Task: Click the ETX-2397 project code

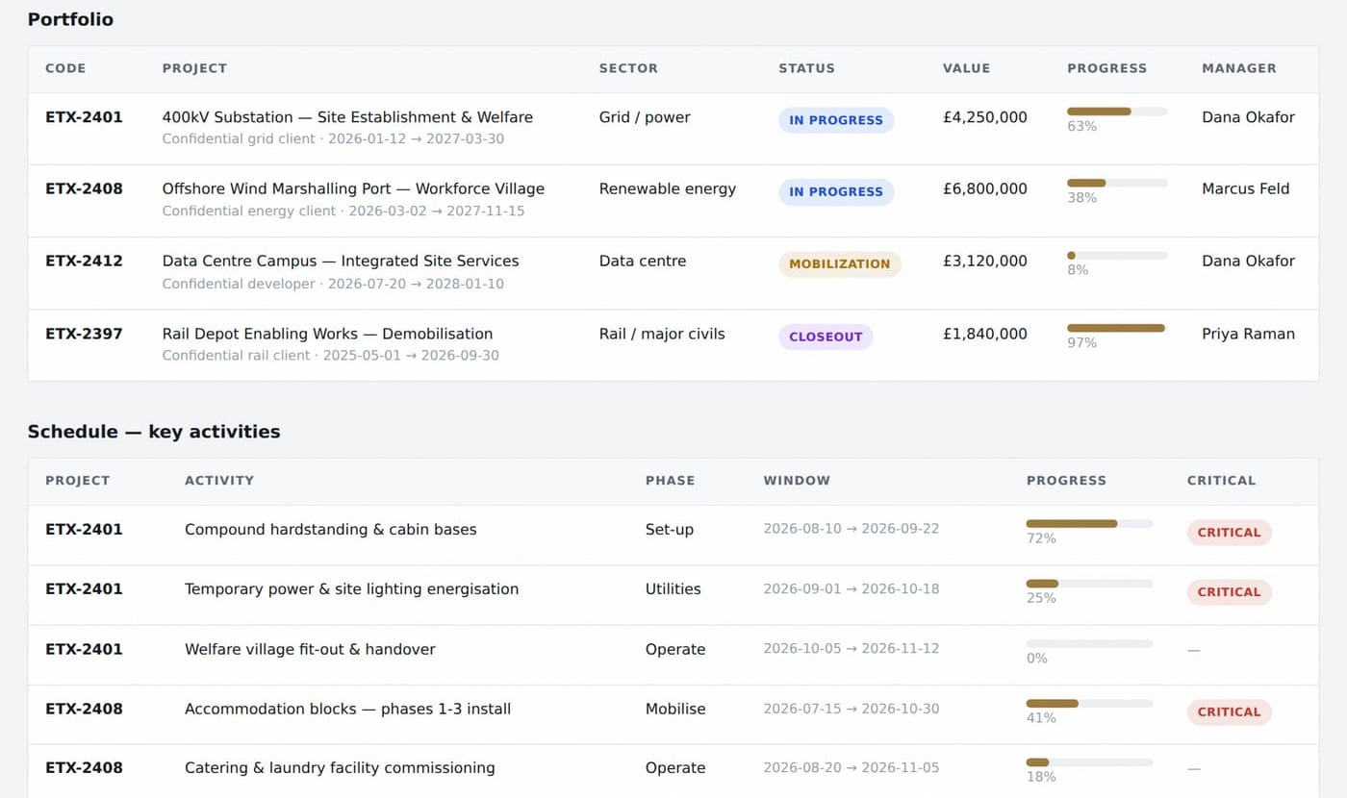Action: point(84,334)
